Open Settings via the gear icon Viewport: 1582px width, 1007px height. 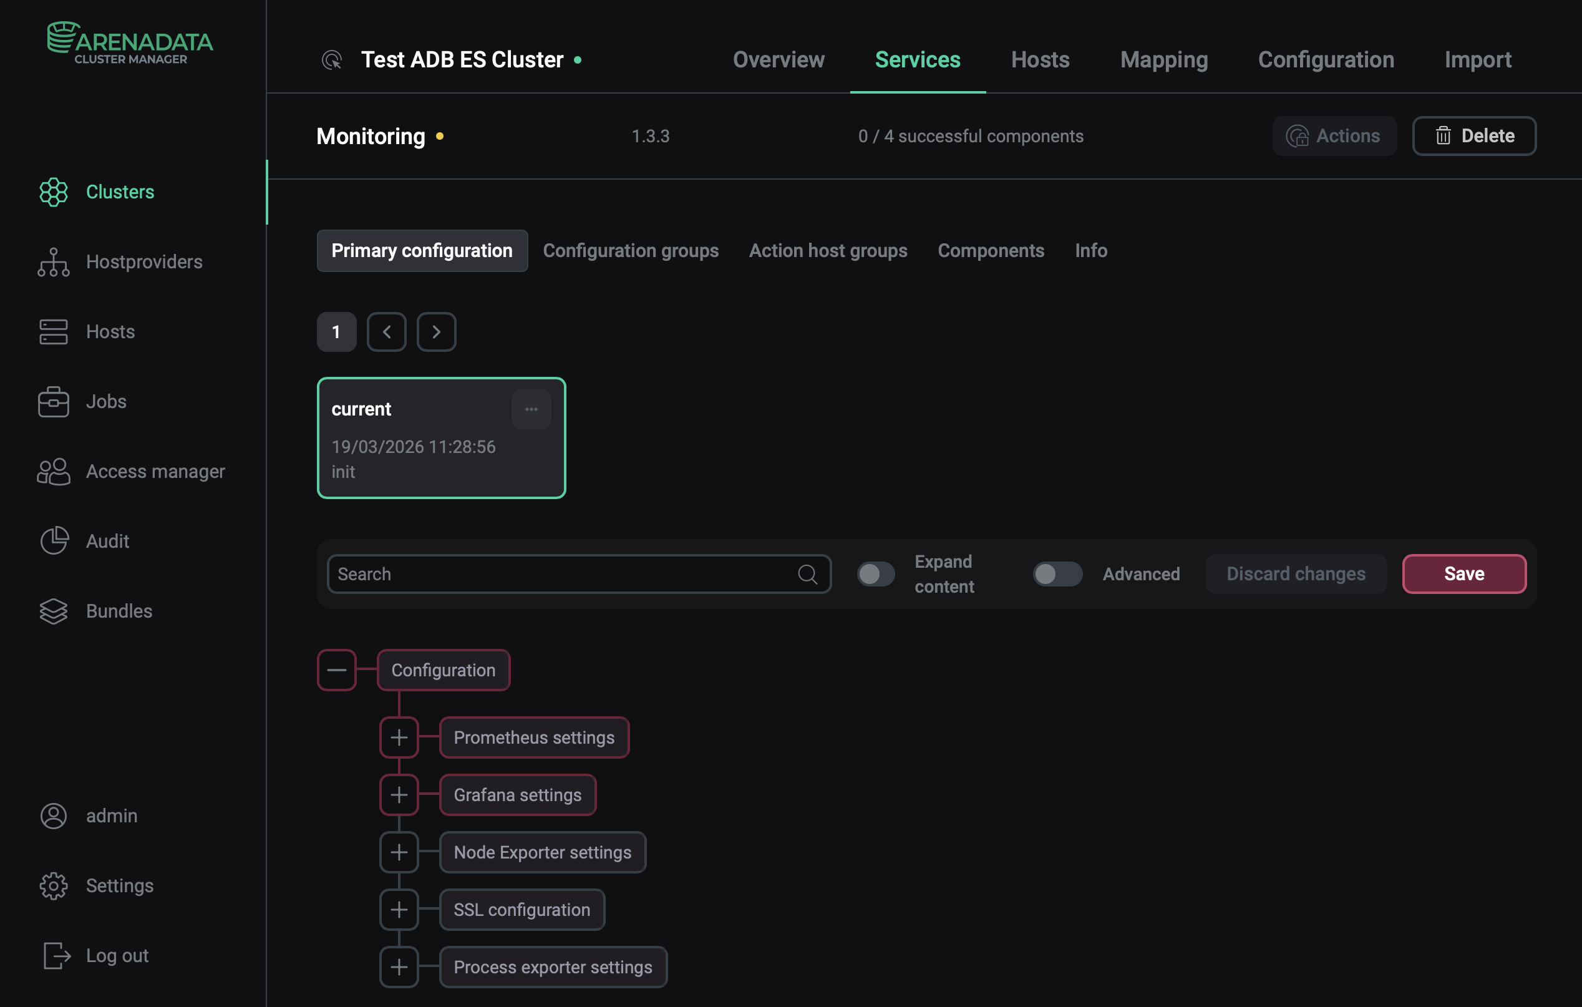click(x=53, y=885)
